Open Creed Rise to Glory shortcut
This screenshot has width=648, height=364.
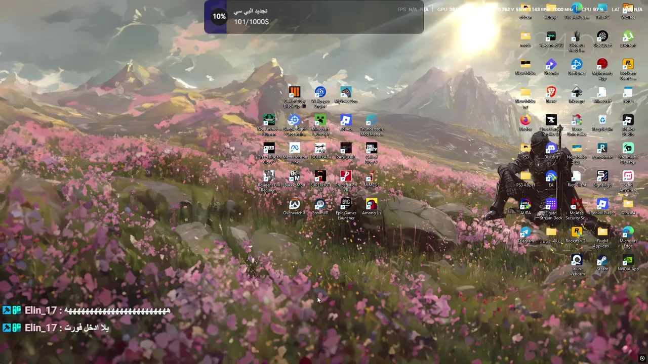pyautogui.click(x=269, y=148)
